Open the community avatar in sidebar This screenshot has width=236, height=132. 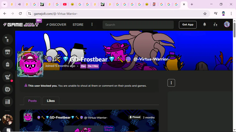pos(7,119)
